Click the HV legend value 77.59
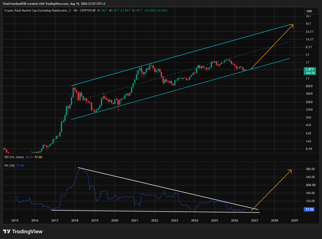The width and height of the screenshot is (322, 239). coord(20,165)
